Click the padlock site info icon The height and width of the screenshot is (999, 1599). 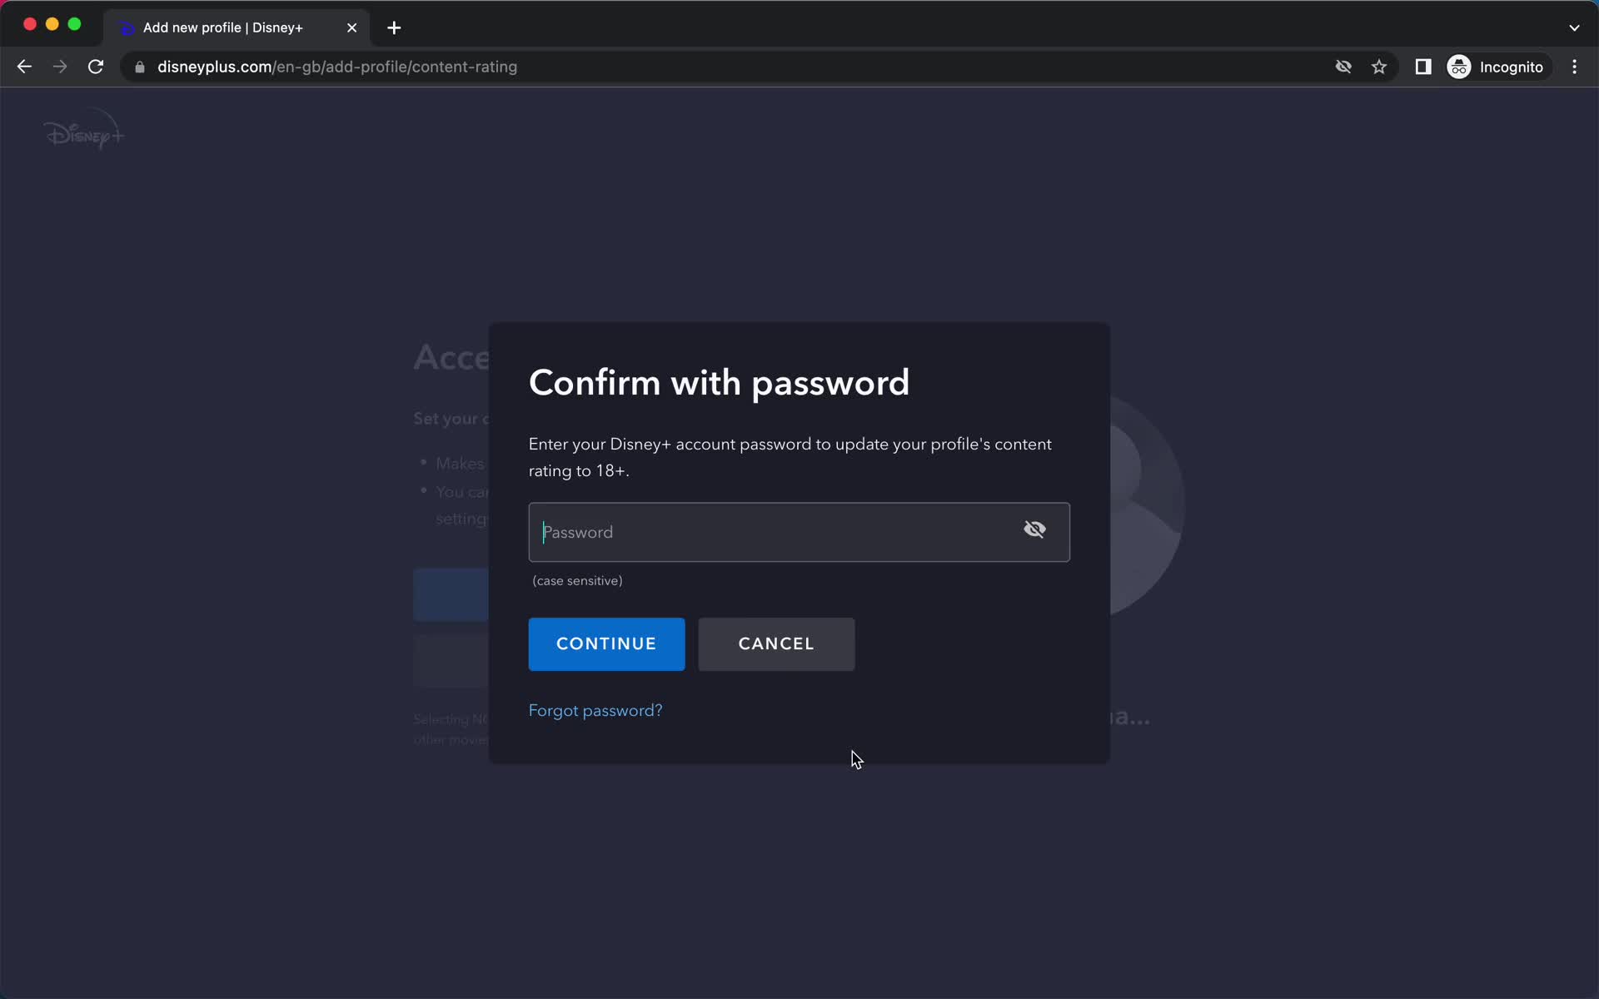[x=140, y=67]
